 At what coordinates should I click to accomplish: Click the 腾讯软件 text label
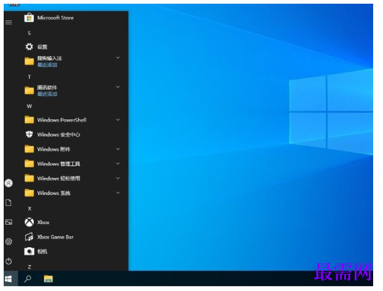click(47, 87)
